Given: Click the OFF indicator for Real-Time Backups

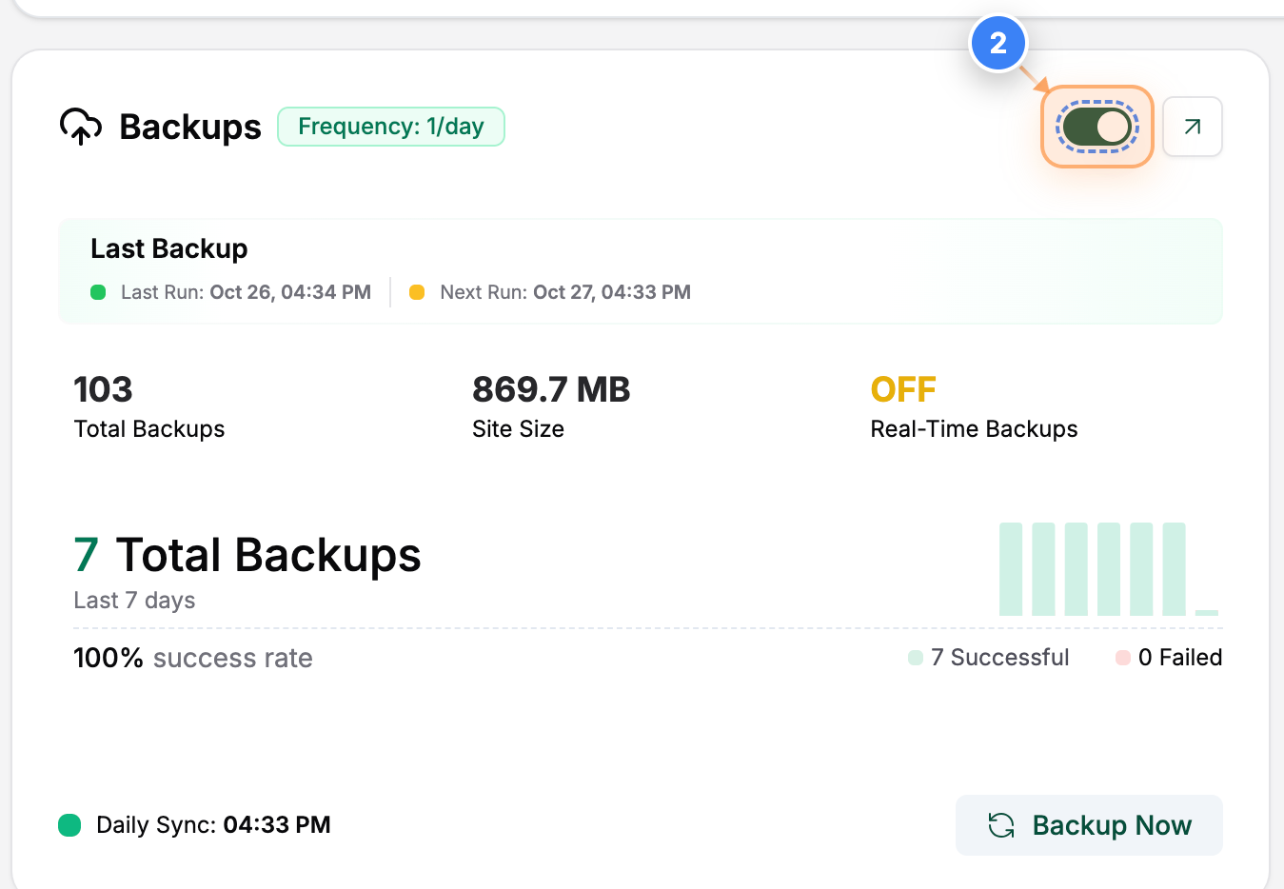Looking at the screenshot, I should click(x=902, y=389).
